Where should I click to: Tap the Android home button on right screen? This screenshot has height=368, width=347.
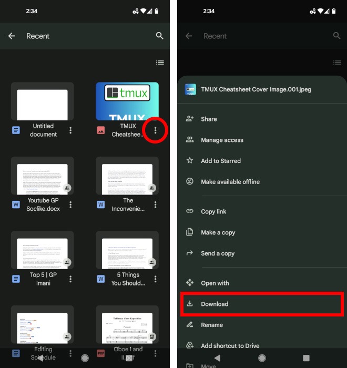click(262, 358)
